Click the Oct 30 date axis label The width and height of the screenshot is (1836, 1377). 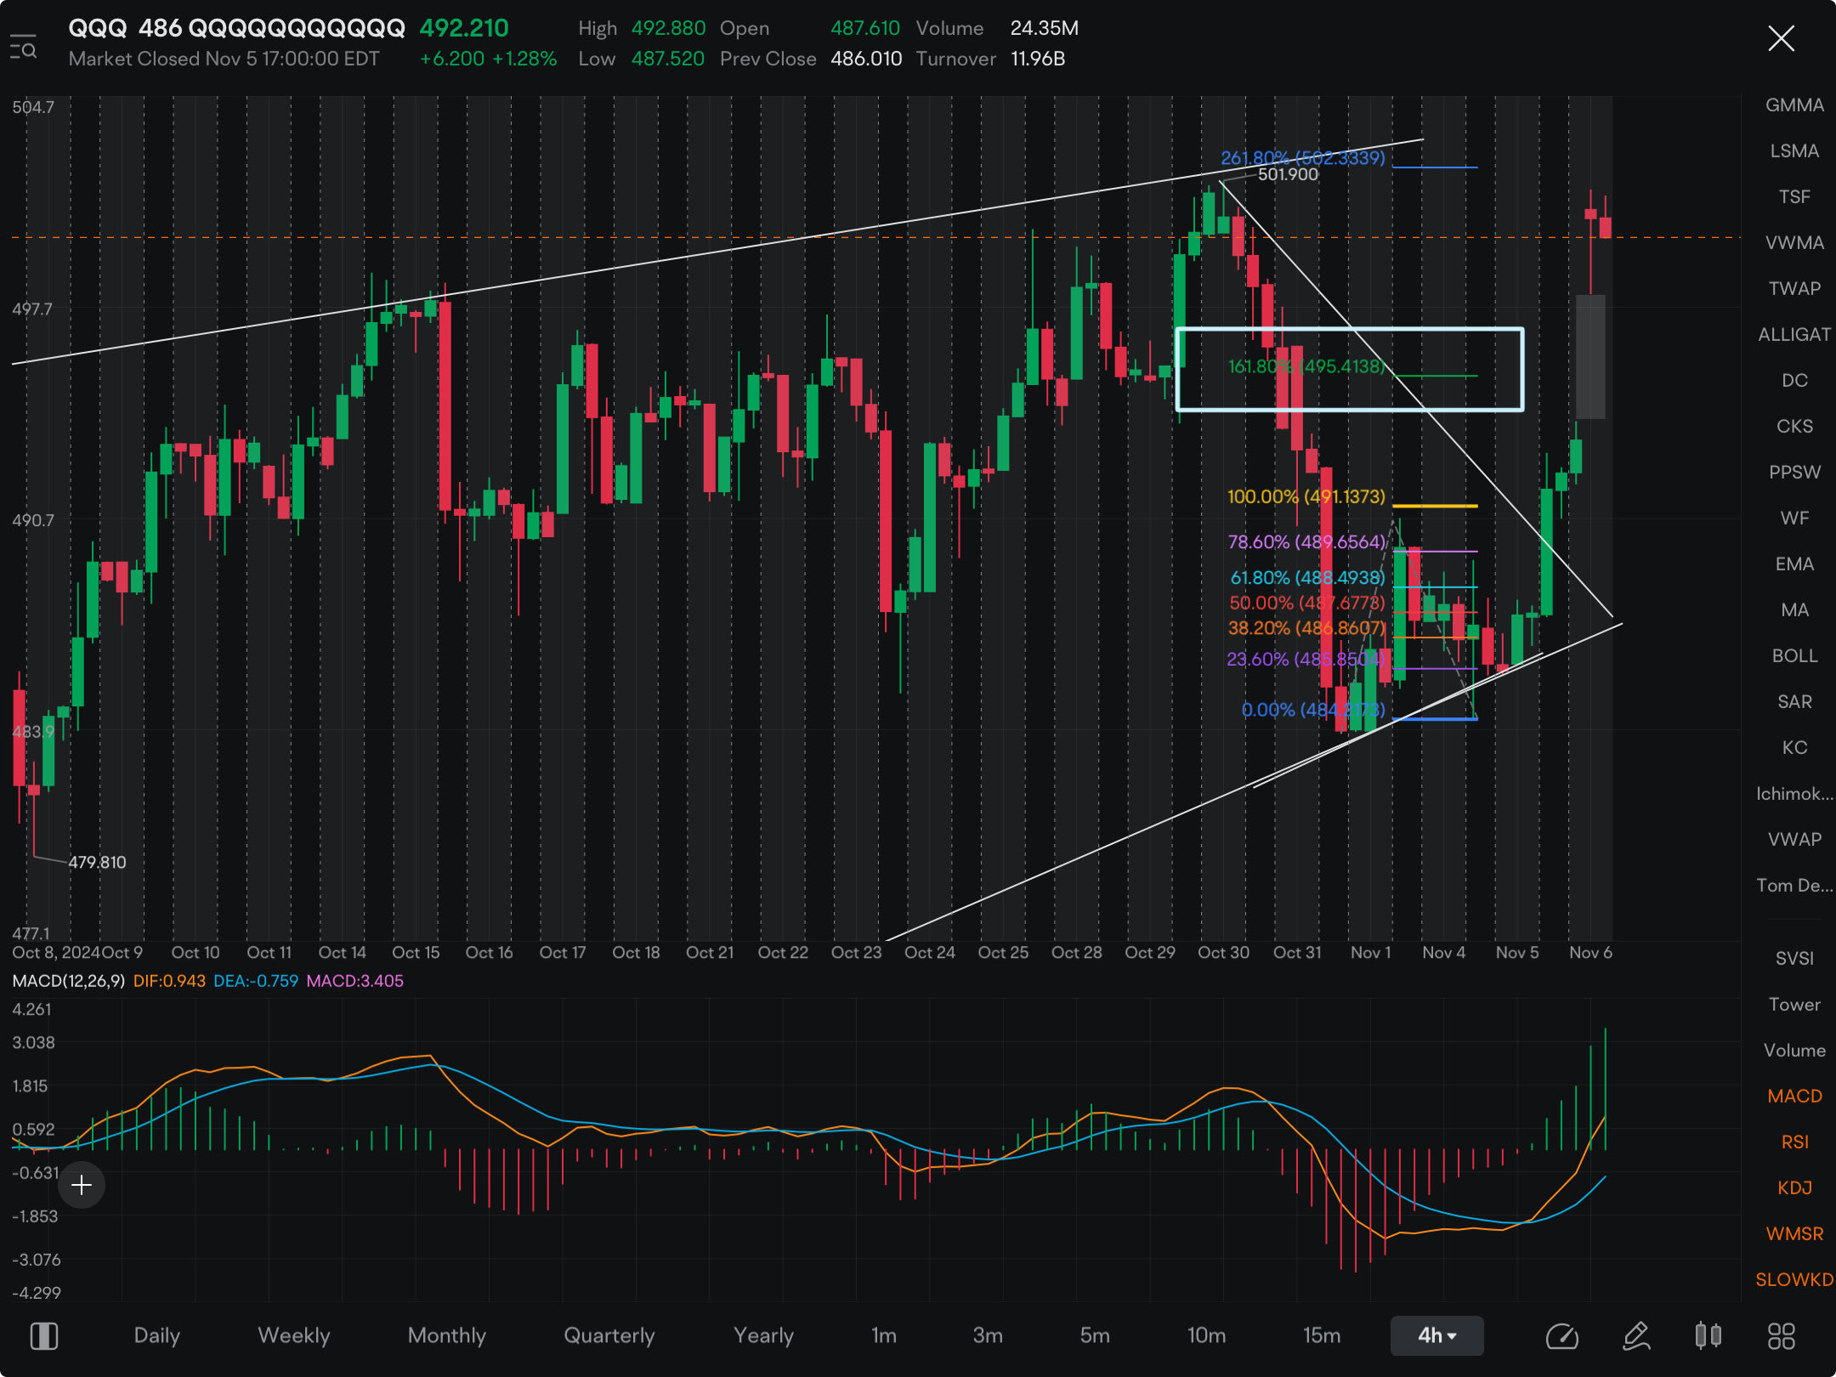1223,952
